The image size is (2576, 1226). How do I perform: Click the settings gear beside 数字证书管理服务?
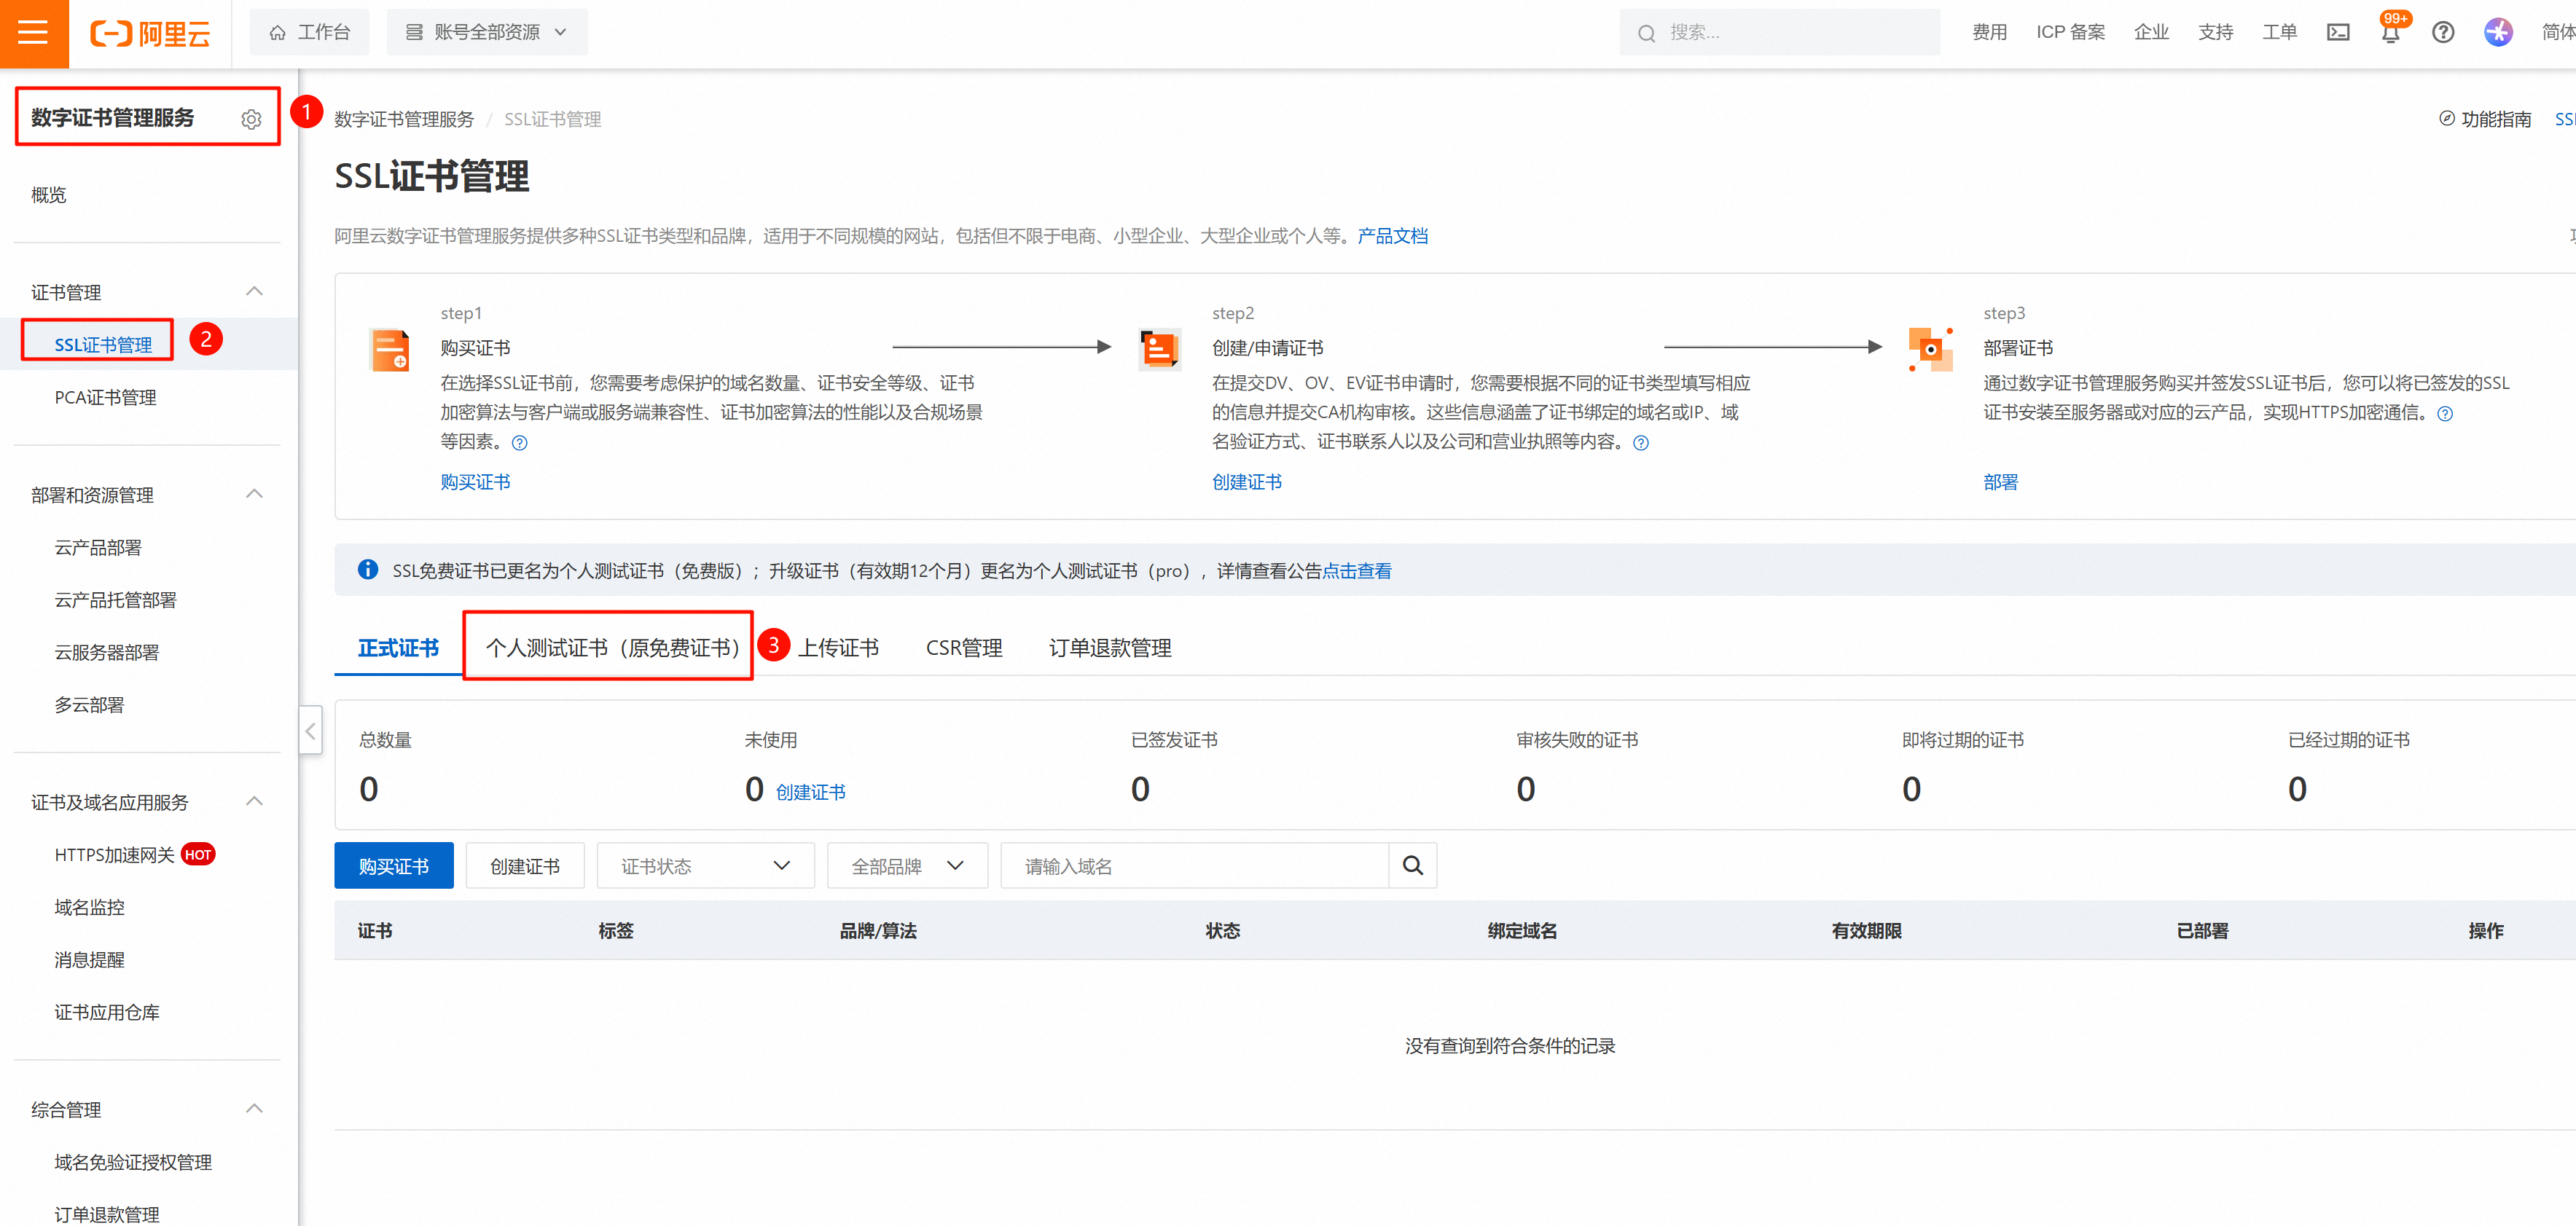pyautogui.click(x=251, y=119)
